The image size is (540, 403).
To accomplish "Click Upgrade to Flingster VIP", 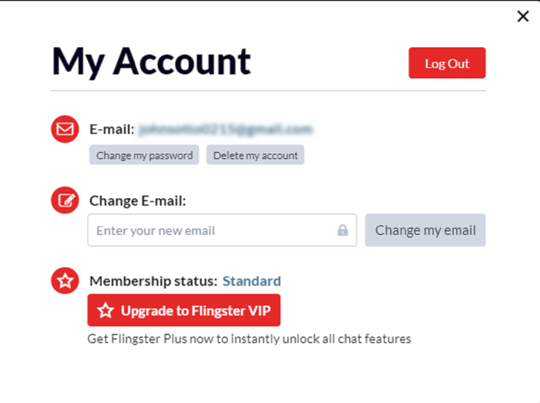I will pos(184,311).
